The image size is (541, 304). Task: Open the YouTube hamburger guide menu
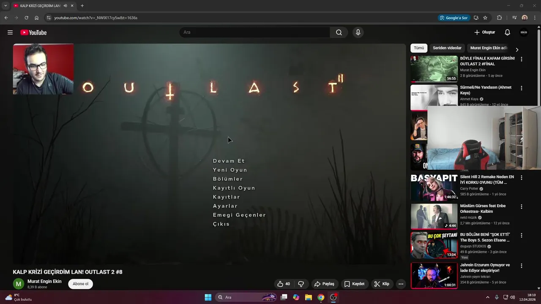[x=10, y=33]
